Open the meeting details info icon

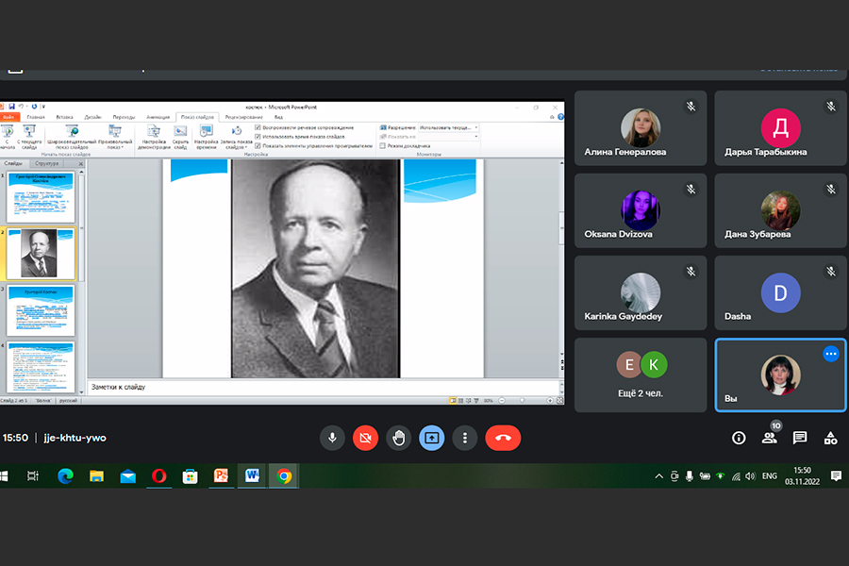point(739,438)
